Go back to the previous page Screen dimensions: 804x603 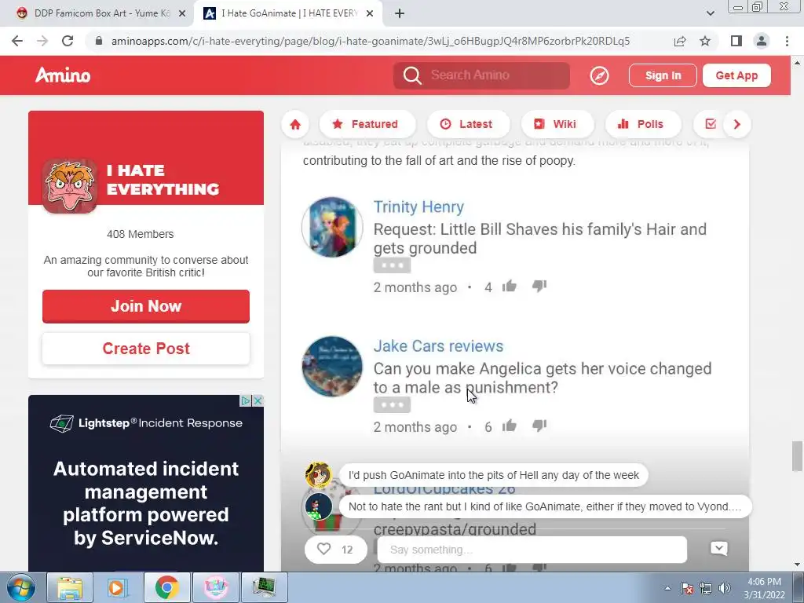(x=17, y=41)
